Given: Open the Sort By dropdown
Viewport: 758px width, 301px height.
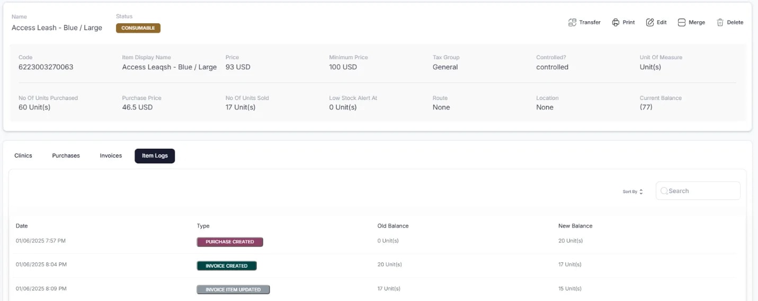Looking at the screenshot, I should 632,191.
